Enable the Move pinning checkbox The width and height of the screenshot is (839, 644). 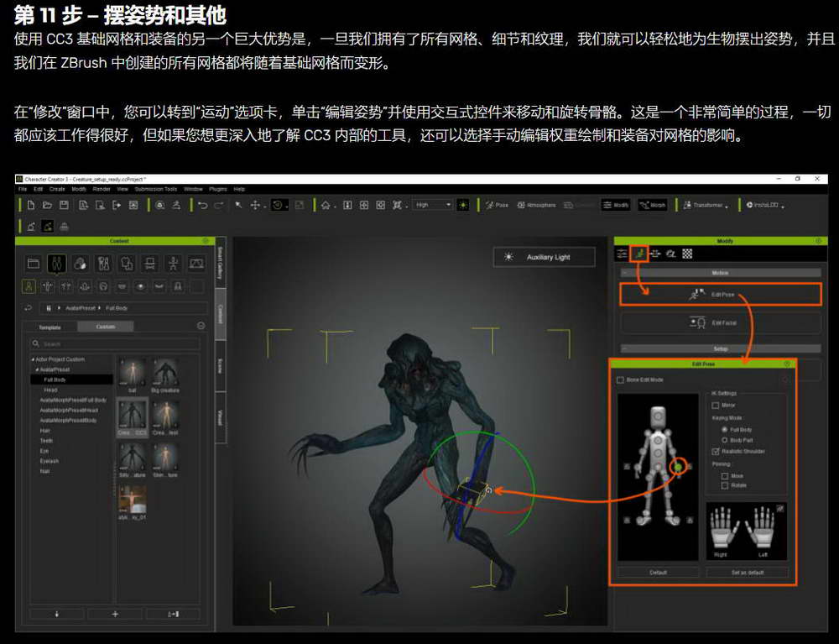click(x=725, y=476)
